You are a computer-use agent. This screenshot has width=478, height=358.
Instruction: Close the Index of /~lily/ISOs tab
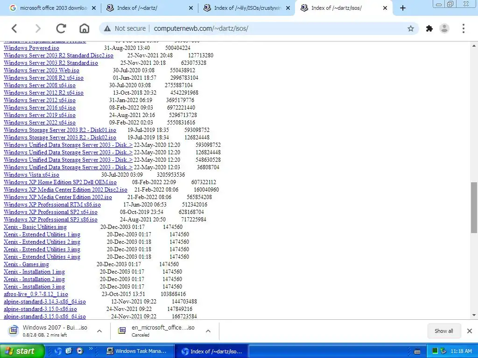(x=288, y=8)
